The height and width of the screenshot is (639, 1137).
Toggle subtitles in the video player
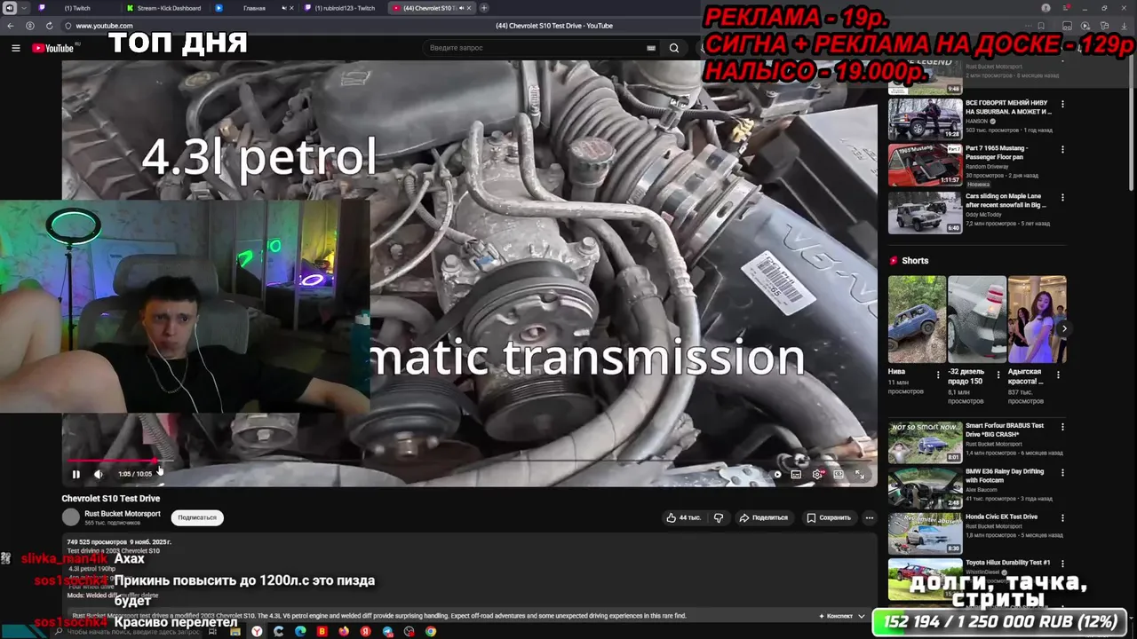(x=796, y=474)
